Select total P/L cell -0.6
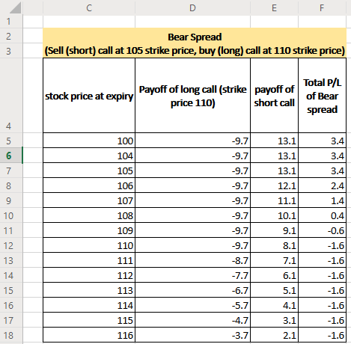This screenshot has height=344, width=351. coord(322,230)
